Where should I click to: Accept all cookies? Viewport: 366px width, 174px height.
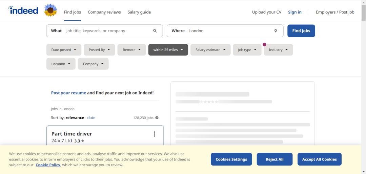[319, 159]
